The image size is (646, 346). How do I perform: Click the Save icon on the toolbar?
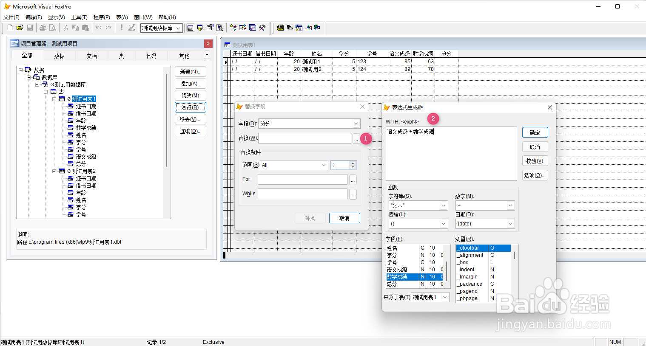[x=30, y=28]
